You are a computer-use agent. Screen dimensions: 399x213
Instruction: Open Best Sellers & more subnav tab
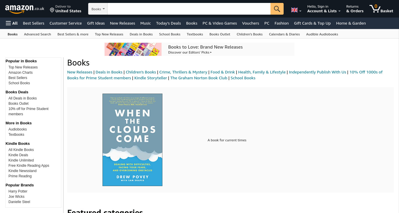tap(73, 34)
